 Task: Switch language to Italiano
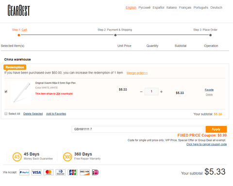[171, 8]
